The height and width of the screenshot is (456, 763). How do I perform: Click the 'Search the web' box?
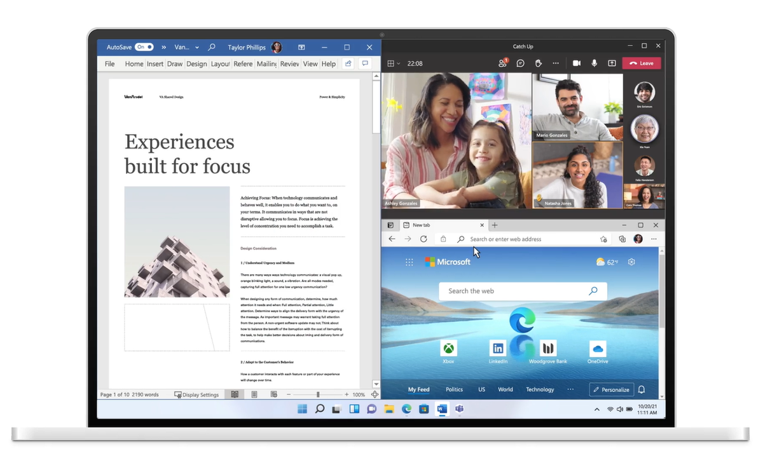pyautogui.click(x=523, y=291)
